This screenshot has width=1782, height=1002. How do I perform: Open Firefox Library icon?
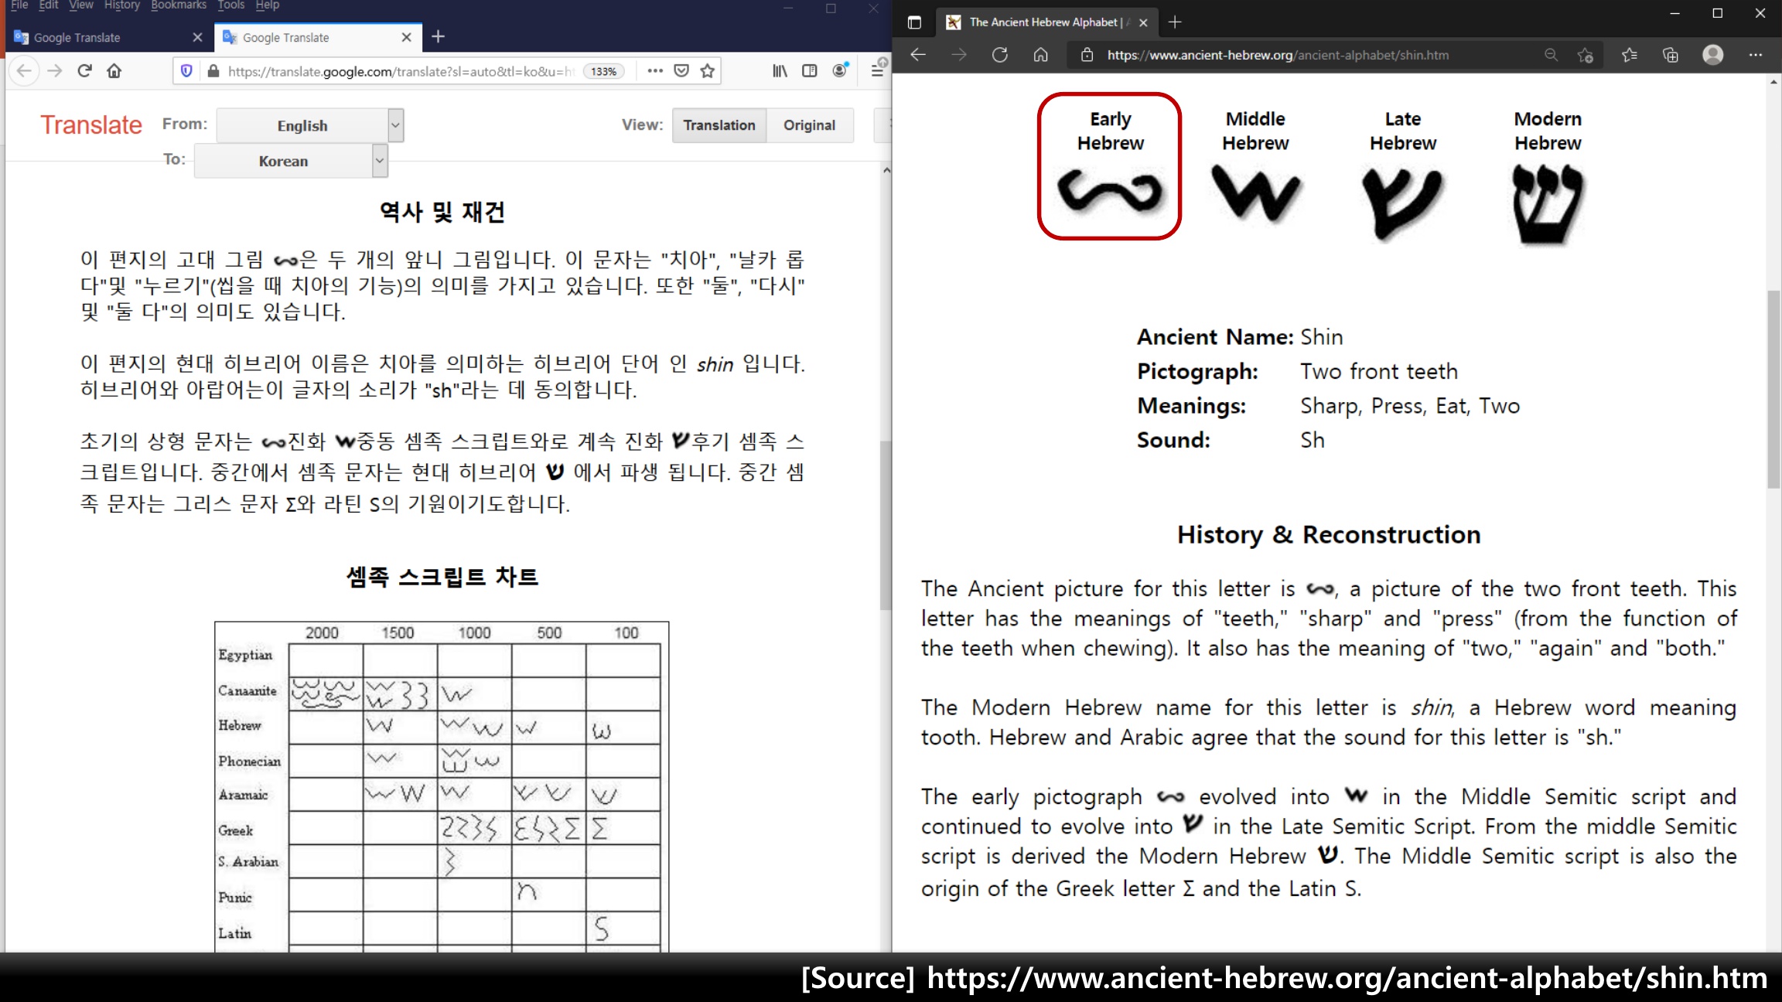point(780,71)
